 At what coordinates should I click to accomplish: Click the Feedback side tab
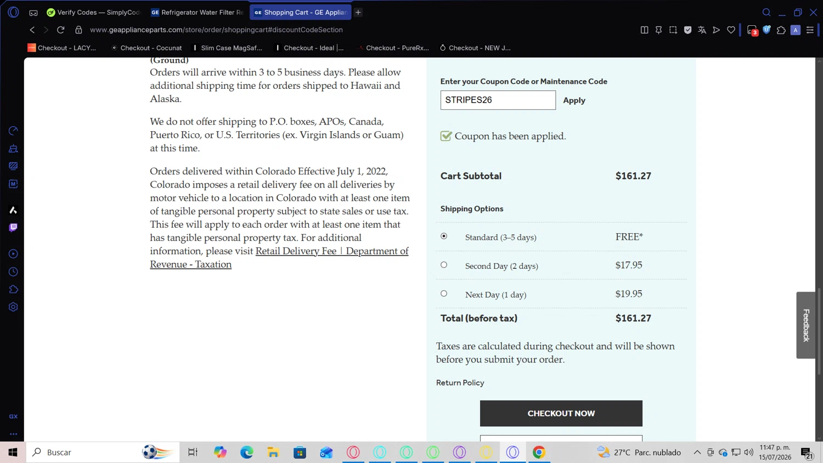(806, 325)
